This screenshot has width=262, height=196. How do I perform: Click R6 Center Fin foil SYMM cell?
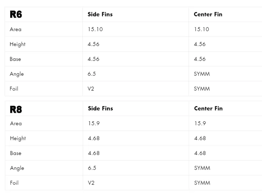[202, 89]
